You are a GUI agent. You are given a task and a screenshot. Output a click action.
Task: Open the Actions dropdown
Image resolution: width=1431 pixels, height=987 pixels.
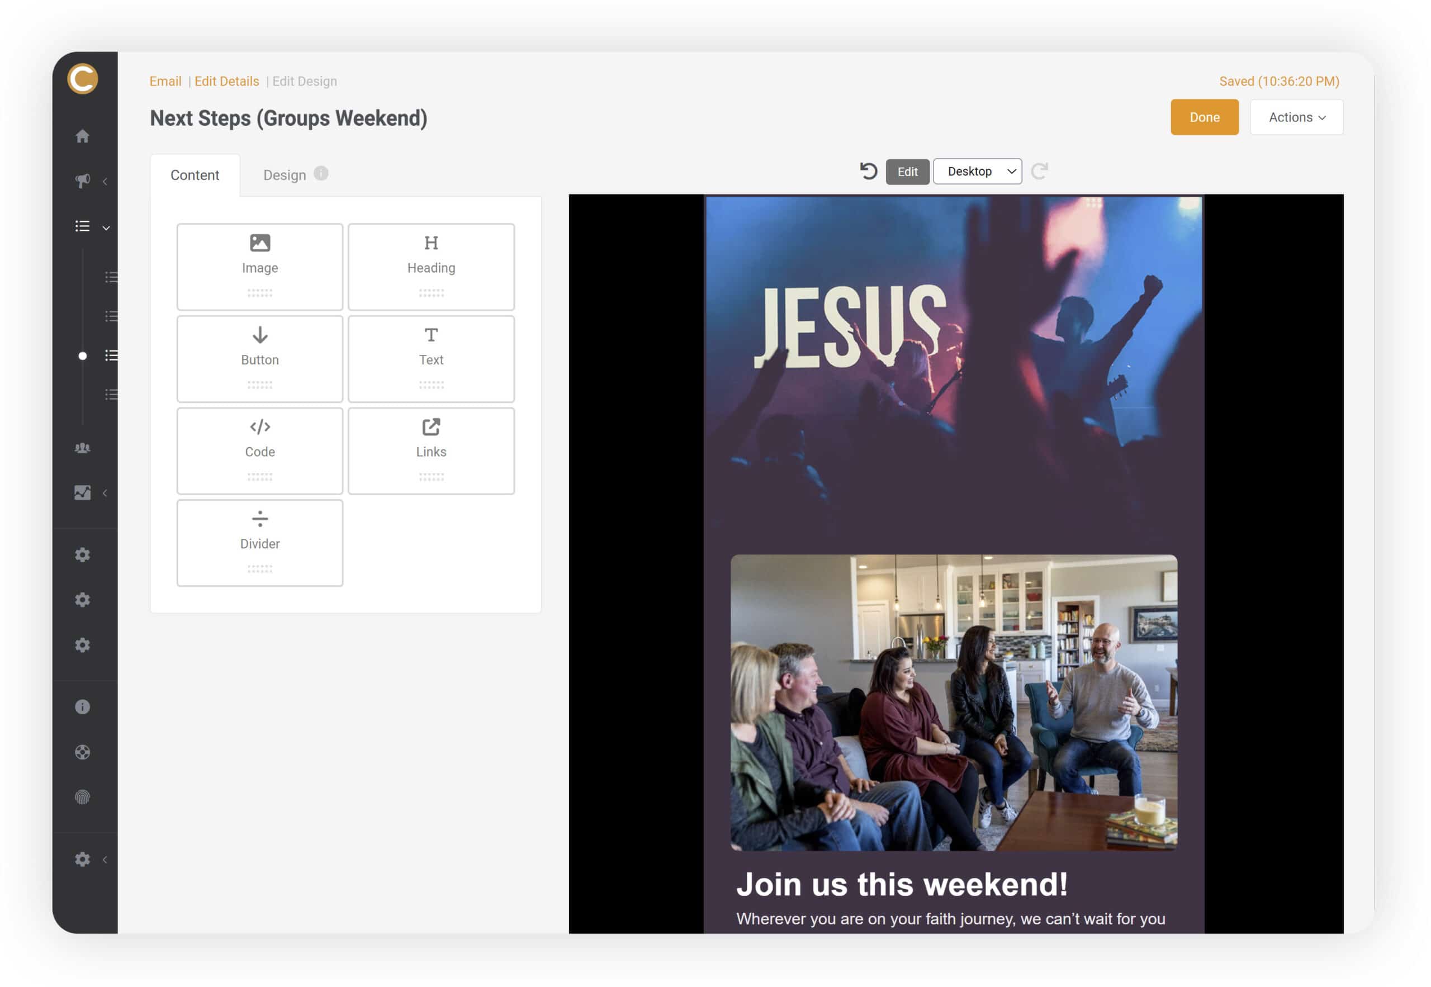pos(1297,117)
